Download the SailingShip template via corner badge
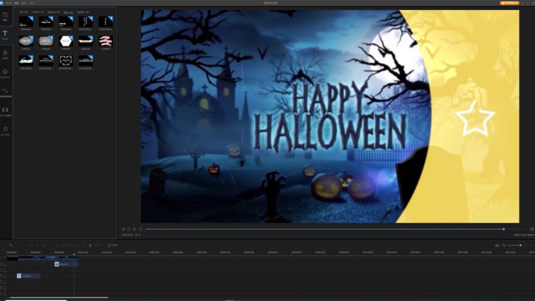Image resolution: width=535 pixels, height=301 pixels. pos(31,57)
